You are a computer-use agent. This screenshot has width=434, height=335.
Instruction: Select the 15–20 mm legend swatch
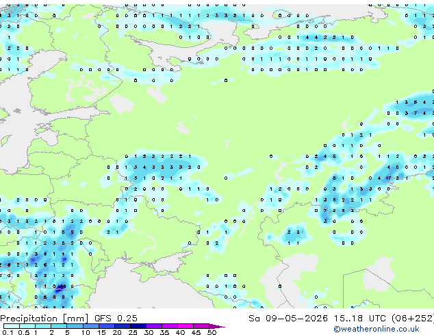pyautogui.click(x=107, y=326)
